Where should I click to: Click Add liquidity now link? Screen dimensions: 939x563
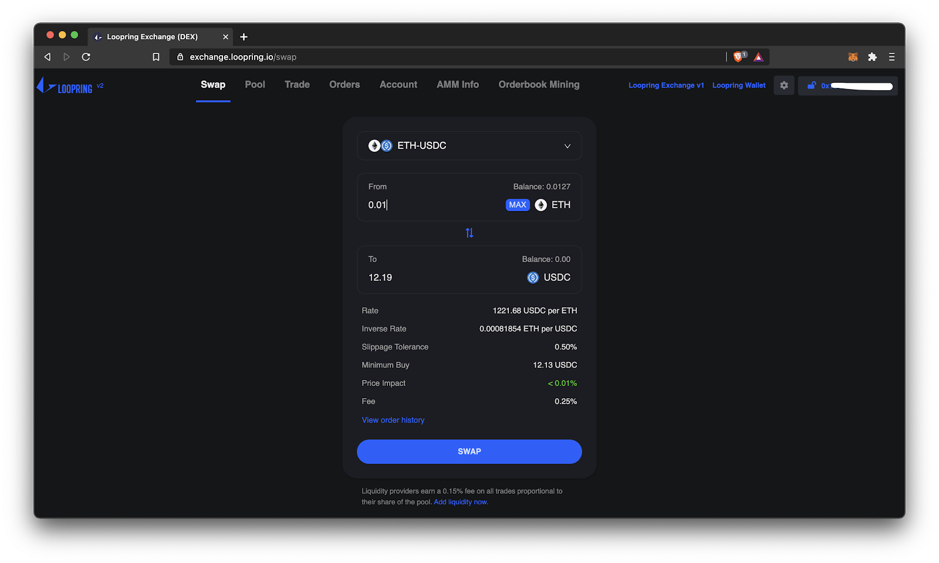click(x=461, y=502)
